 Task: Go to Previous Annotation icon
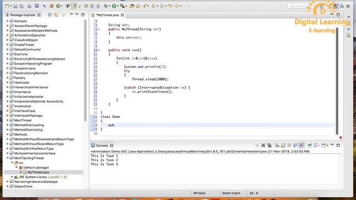162,6
